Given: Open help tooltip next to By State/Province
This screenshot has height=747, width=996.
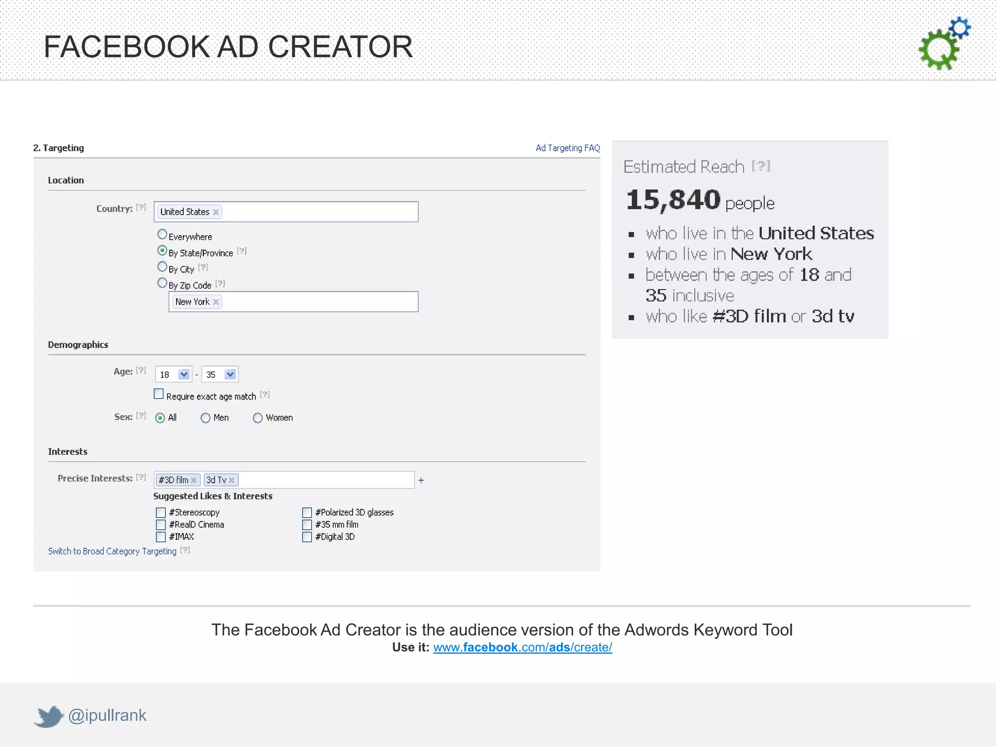Looking at the screenshot, I should pos(242,251).
